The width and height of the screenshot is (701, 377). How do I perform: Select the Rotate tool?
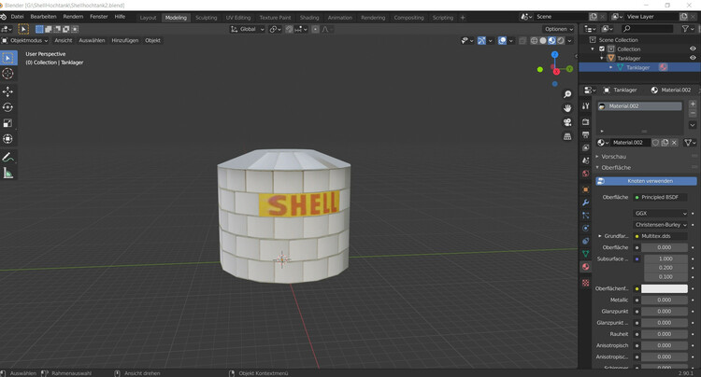8,107
